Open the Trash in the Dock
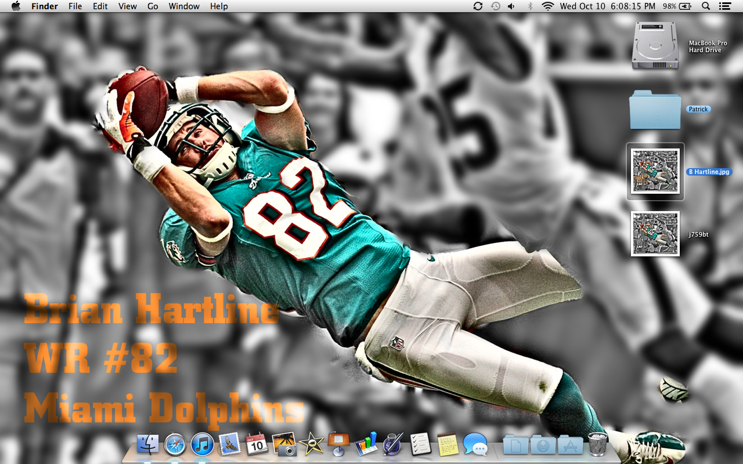The image size is (743, 464). click(x=597, y=444)
